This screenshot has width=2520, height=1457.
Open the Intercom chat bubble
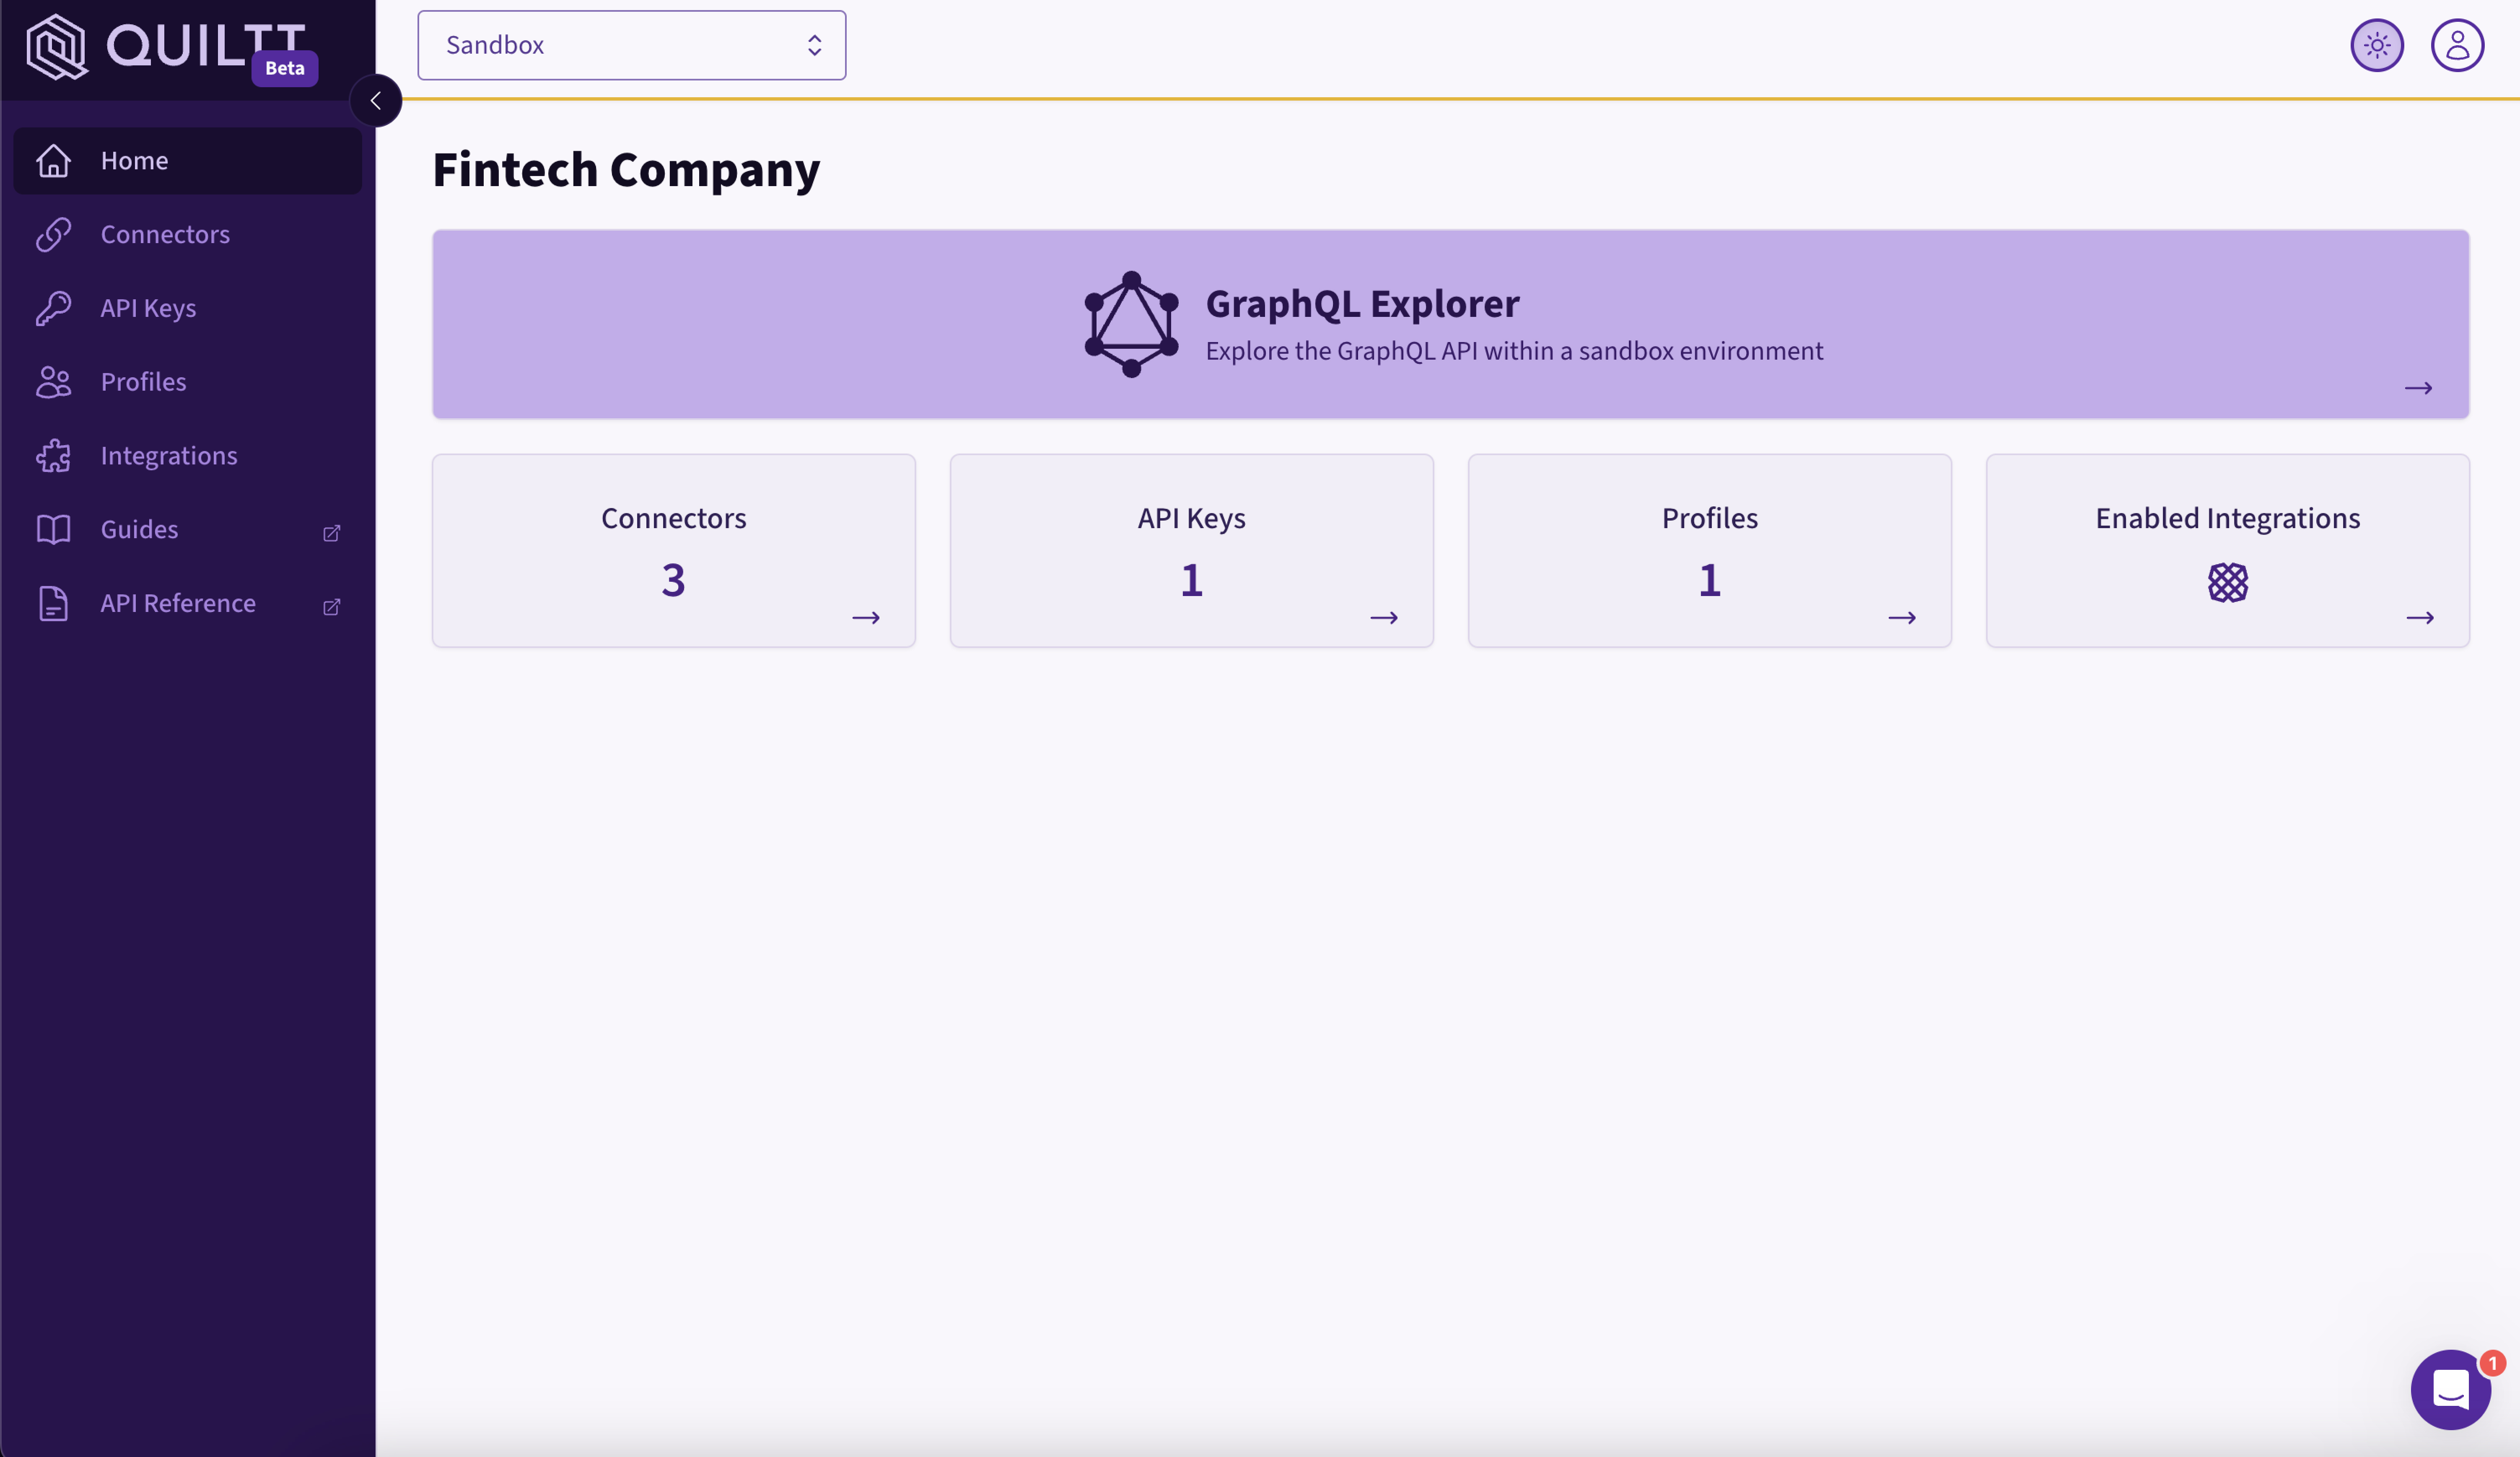(x=2450, y=1390)
